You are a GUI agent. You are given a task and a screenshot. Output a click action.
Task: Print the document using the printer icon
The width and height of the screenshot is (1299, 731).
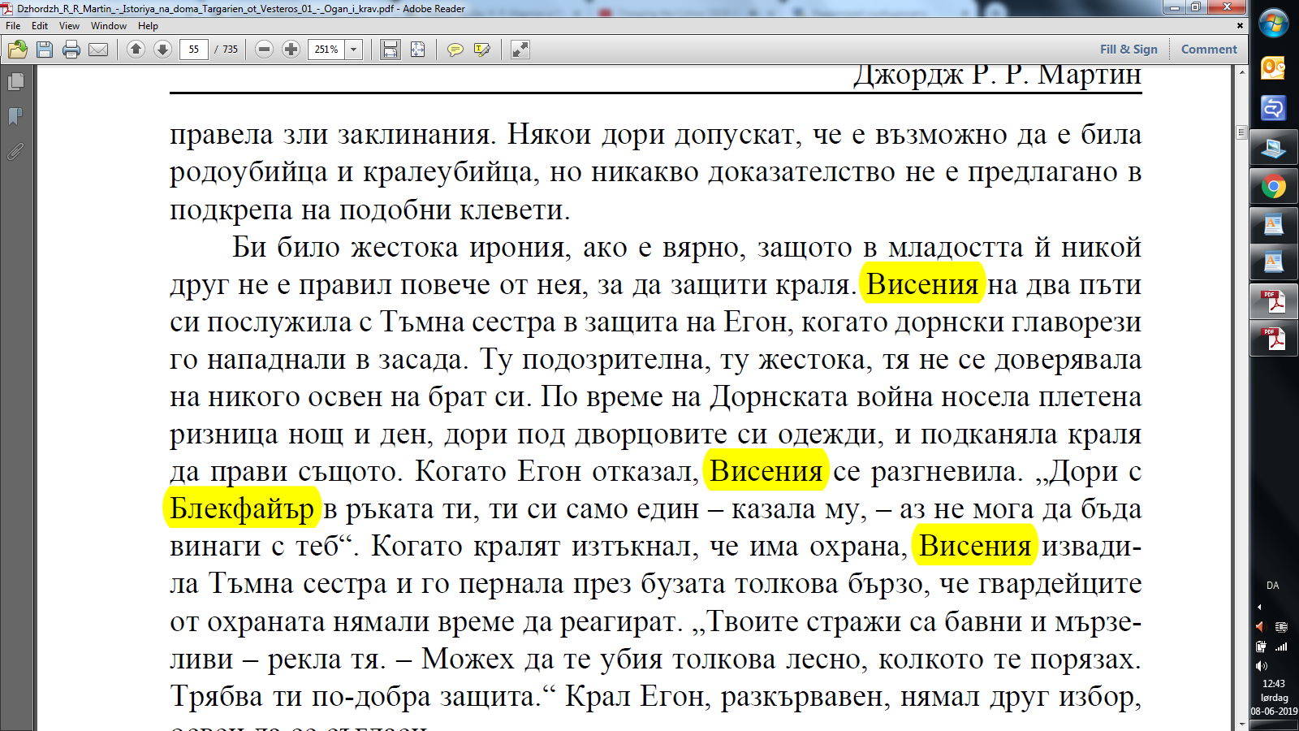71,50
